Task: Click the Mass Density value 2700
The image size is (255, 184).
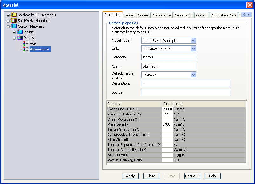Action: tap(167, 124)
